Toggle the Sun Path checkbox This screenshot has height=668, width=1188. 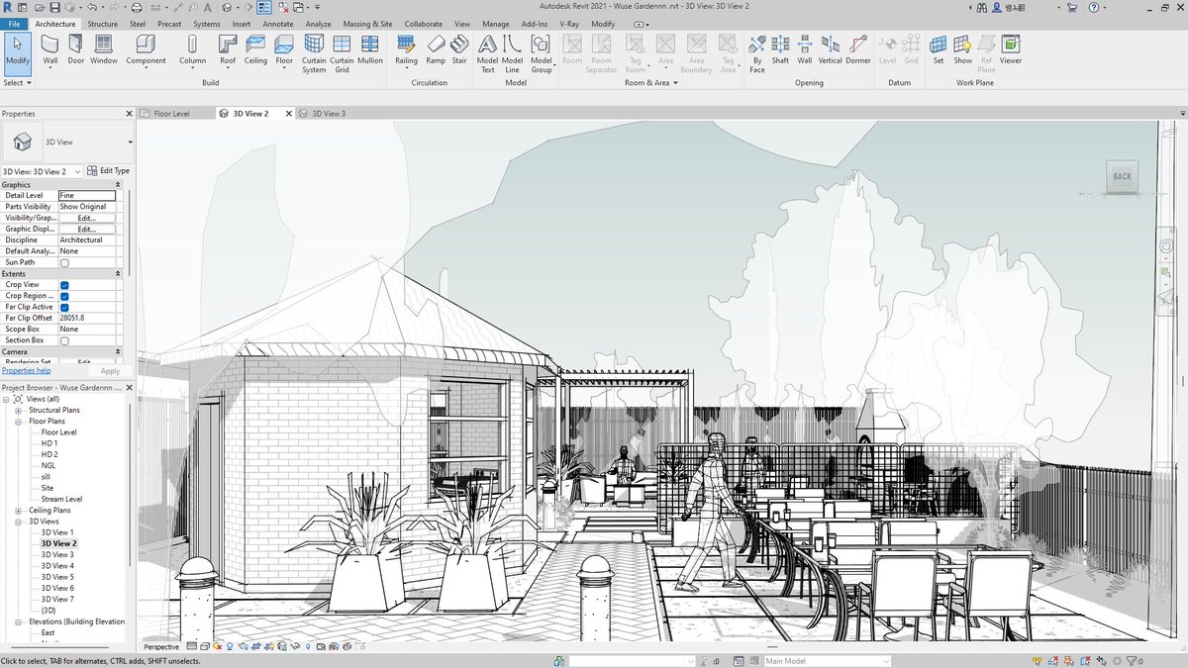(64, 263)
